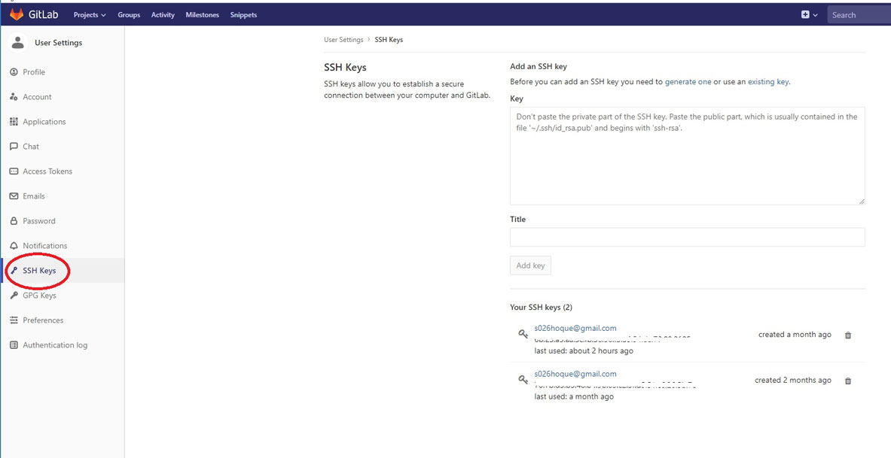Click the Search field in header
Screen dimensions: 891x458
(859, 15)
